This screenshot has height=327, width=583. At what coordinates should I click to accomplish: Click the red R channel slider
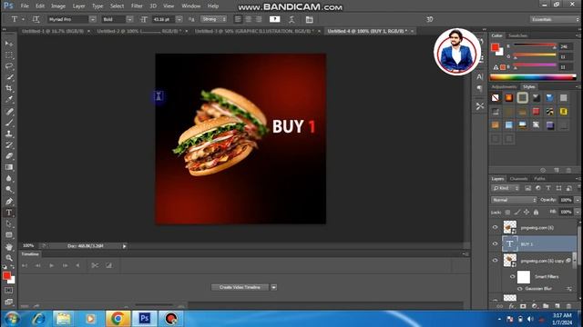(x=535, y=46)
